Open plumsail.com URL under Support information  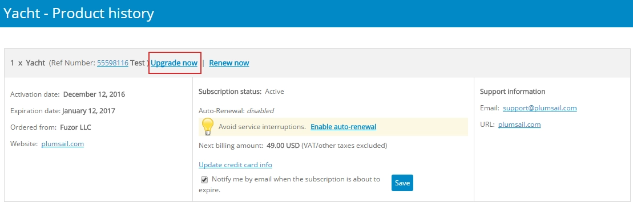(519, 125)
